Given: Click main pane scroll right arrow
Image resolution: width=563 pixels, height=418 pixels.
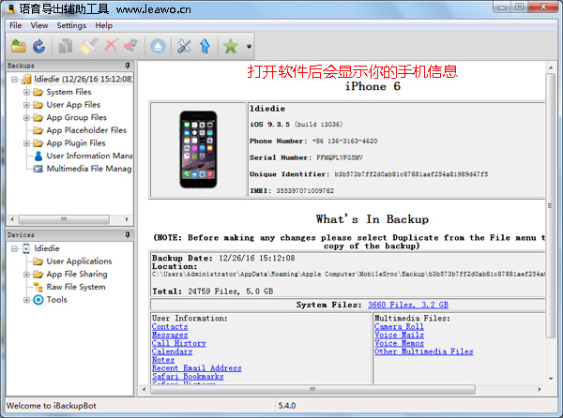Looking at the screenshot, I should click(x=540, y=389).
